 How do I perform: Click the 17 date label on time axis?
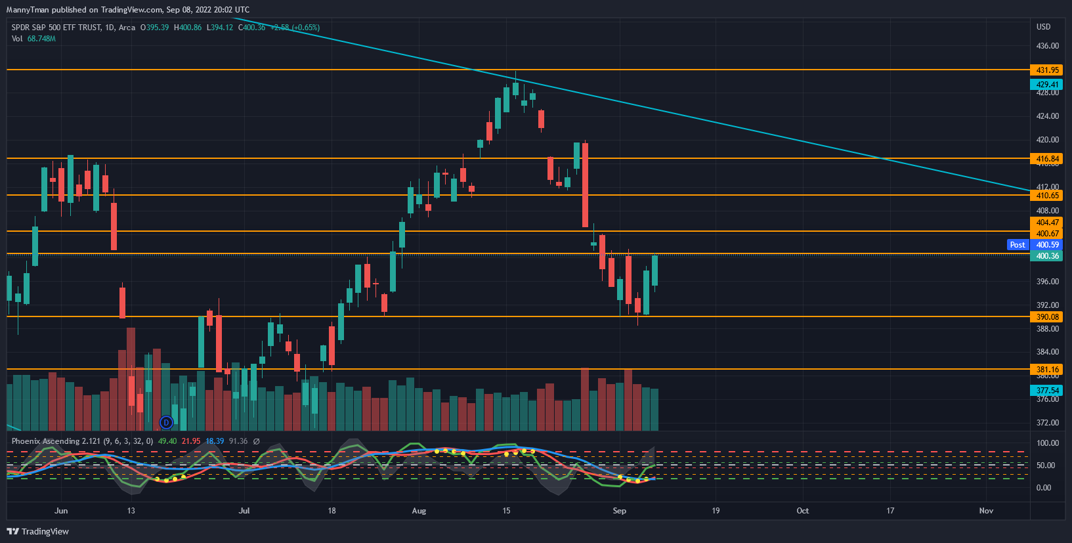tap(890, 511)
